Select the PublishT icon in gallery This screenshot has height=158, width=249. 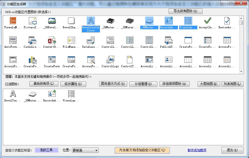pyautogui.click(x=169, y=41)
